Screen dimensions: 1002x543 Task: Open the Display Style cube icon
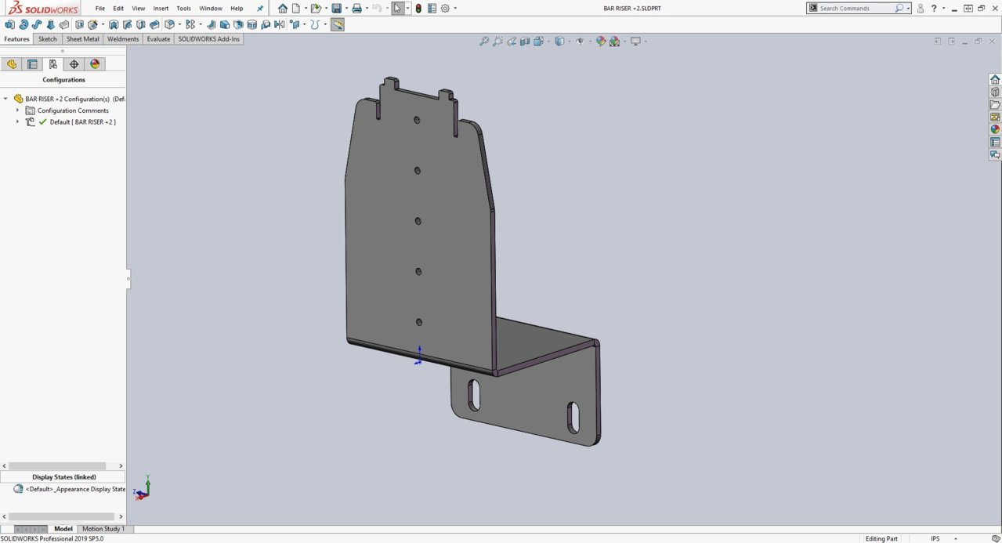(559, 42)
